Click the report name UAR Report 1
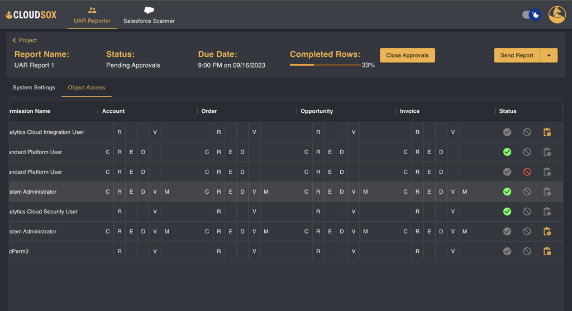Screen dimensions: 572x311 (x=34, y=65)
